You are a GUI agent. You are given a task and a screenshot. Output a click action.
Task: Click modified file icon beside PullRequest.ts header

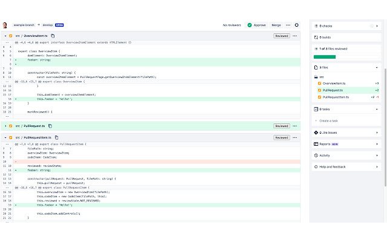(11, 126)
